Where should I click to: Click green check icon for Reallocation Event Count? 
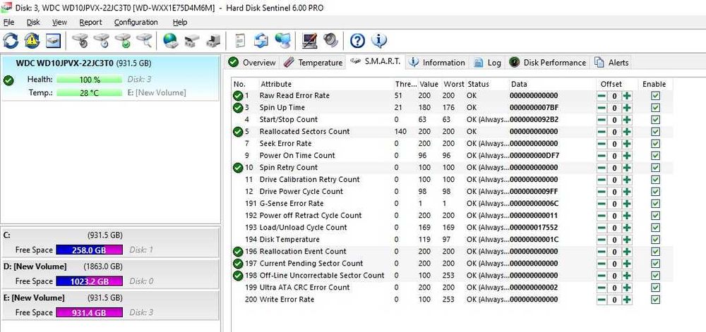pyautogui.click(x=238, y=251)
